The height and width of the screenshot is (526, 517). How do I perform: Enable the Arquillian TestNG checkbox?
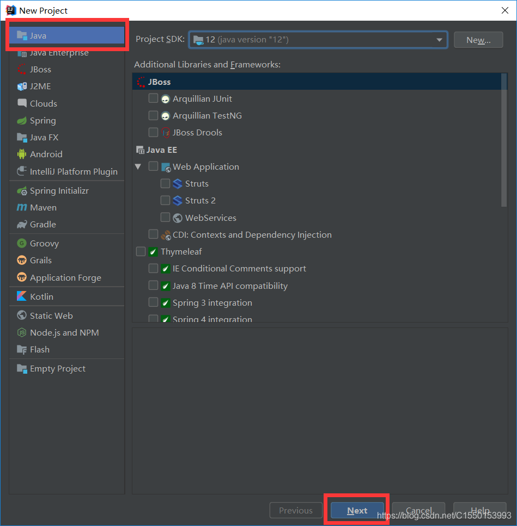pyautogui.click(x=153, y=115)
